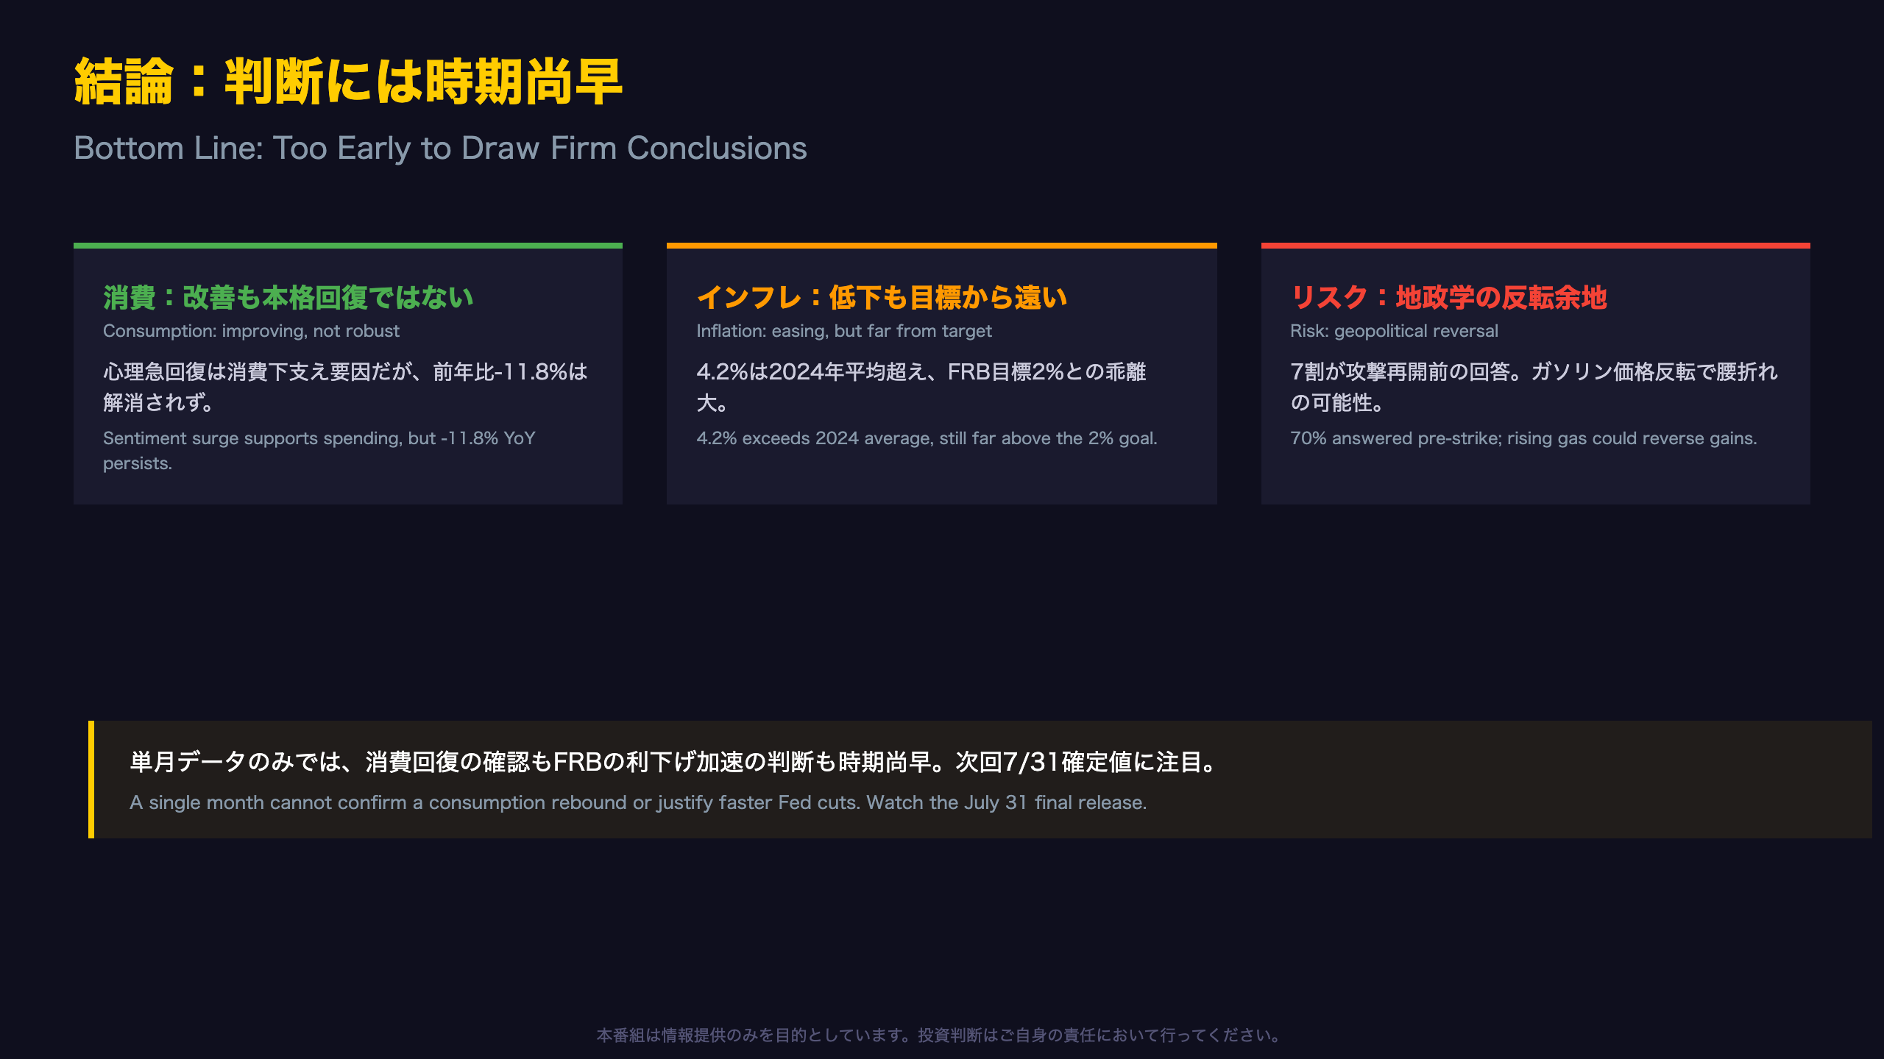The width and height of the screenshot is (1884, 1059).
Task: Click 'Sentiment surge supports spending' sentence
Action: [x=319, y=450]
